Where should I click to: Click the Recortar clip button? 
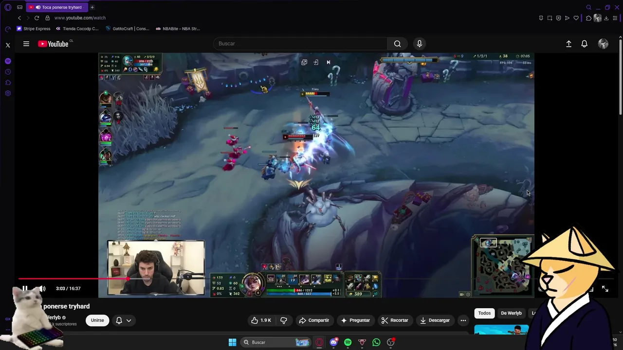pos(395,320)
